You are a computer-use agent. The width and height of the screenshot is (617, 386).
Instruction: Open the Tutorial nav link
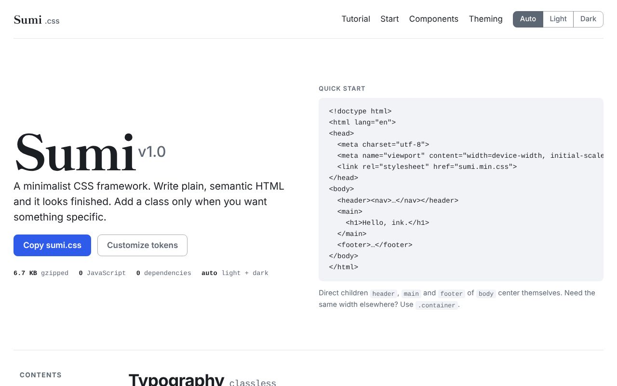[x=356, y=19]
